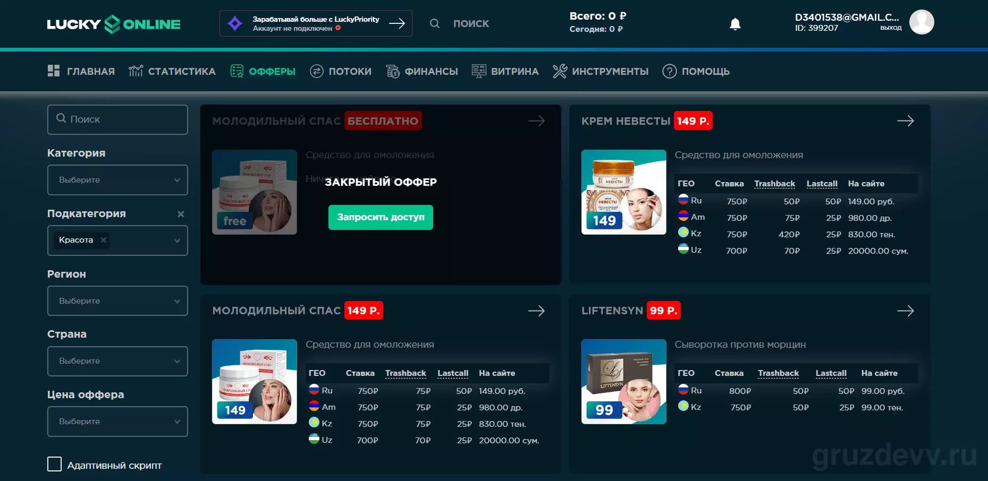
Task: Open the LuckyPriority promo banner
Action: click(316, 23)
